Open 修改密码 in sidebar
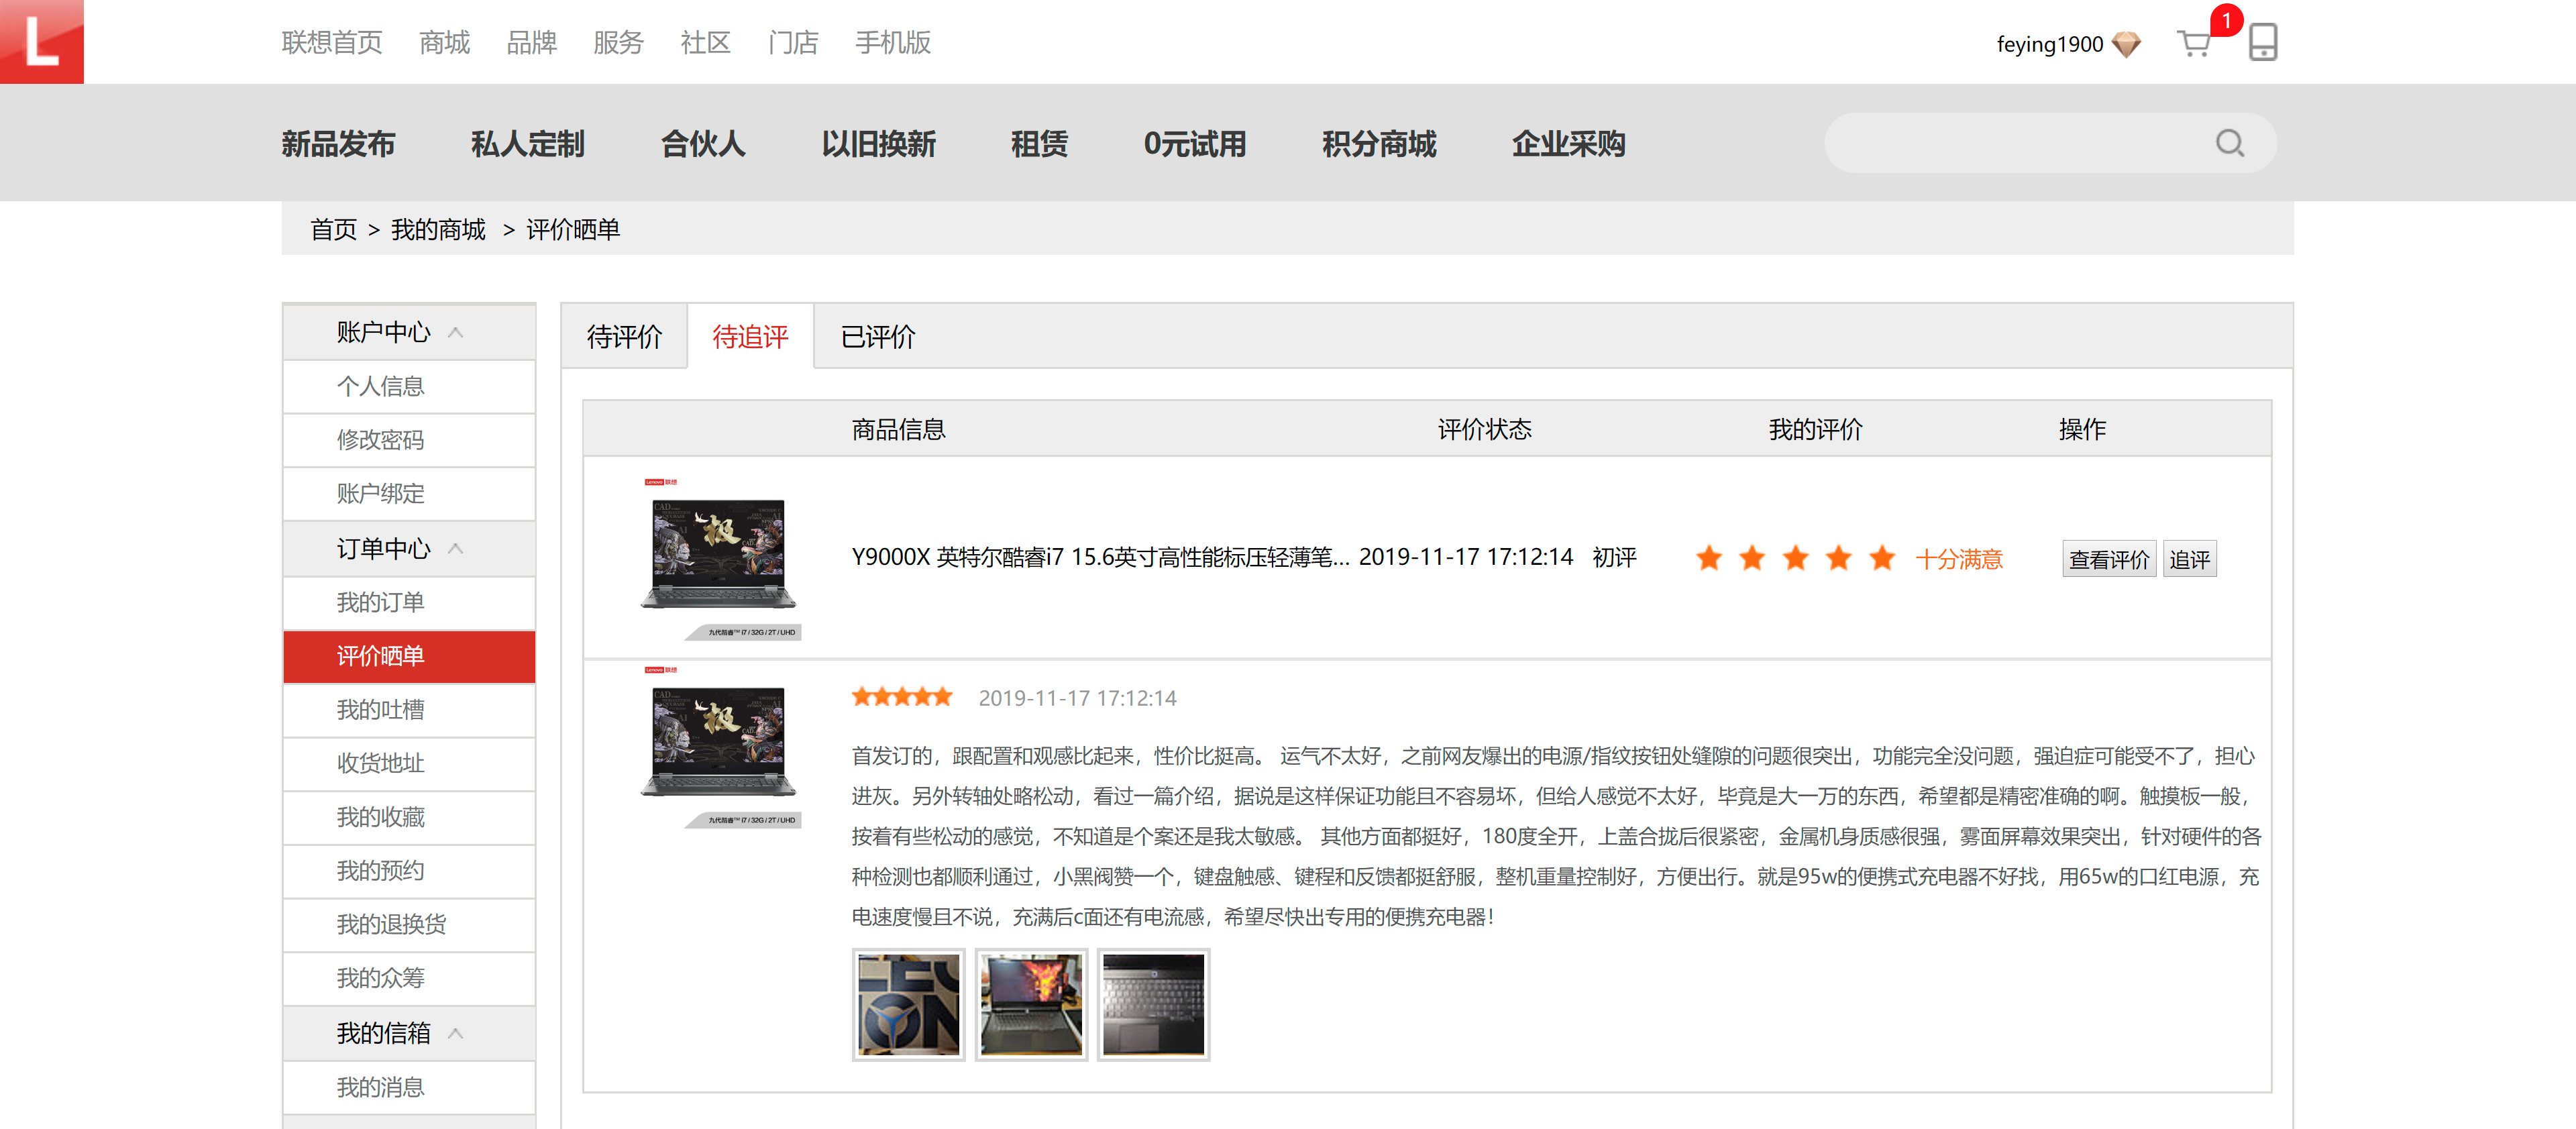2576x1129 pixels. coord(409,440)
